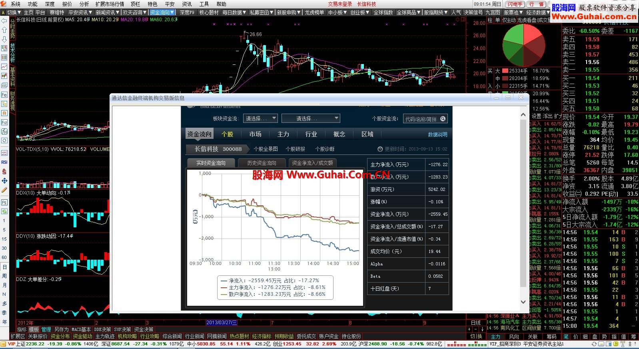The width and height of the screenshot is (639, 349).
Task: Select the 周 (weekly) period in sidebar
Action: point(4,276)
